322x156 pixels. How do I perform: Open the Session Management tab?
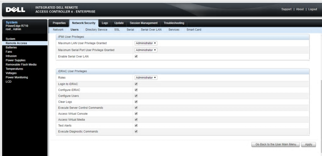[143, 23]
